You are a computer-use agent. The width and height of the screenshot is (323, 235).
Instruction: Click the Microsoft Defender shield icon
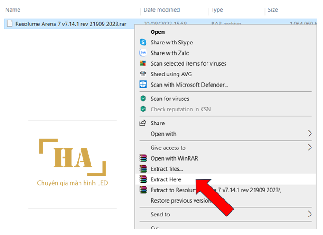(143, 85)
